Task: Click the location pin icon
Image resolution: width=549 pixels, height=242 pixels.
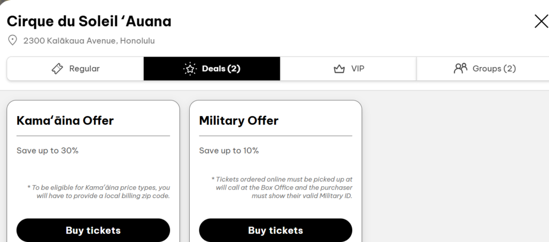Action: (x=12, y=40)
